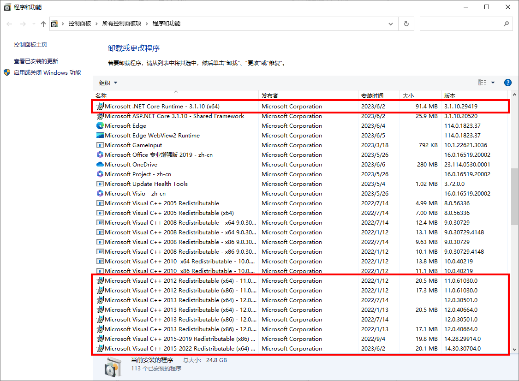Viewport: 519px width, 381px height.
Task: Sort by the 大小 column header
Action: point(420,95)
